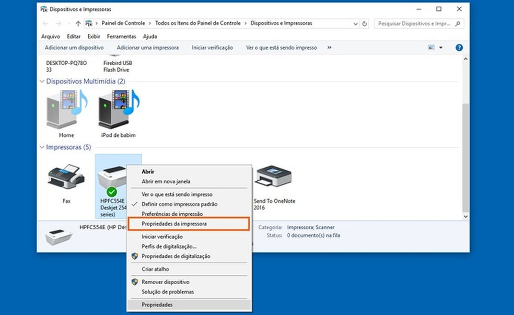Click the window title bar devices icon

pos(43,9)
